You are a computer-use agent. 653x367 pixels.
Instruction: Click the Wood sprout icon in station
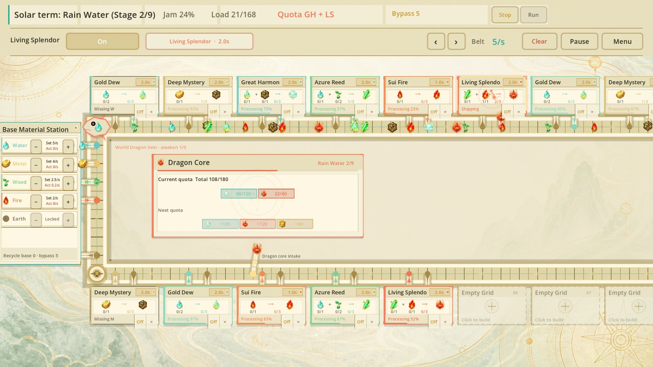[6, 182]
